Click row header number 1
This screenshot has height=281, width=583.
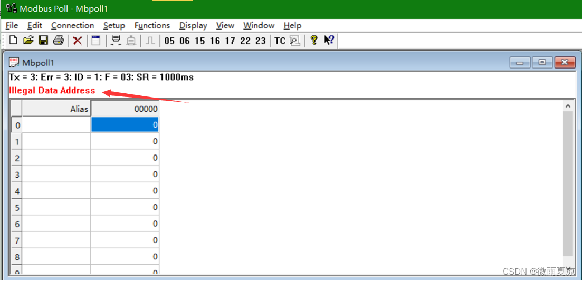tap(16, 141)
